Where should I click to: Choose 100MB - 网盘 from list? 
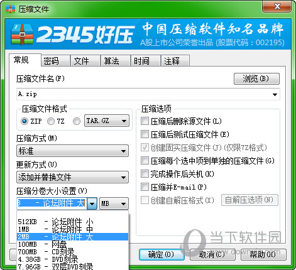(x=72, y=244)
